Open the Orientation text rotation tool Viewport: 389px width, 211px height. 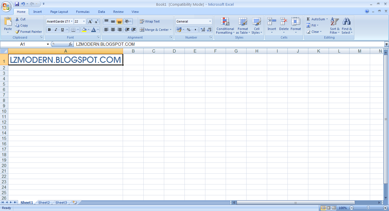128,21
